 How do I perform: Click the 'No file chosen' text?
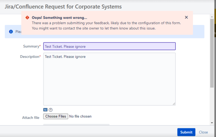[x=80, y=116]
